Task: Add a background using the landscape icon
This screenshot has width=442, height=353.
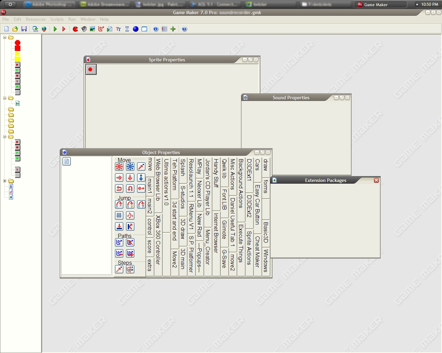Action: click(92, 29)
